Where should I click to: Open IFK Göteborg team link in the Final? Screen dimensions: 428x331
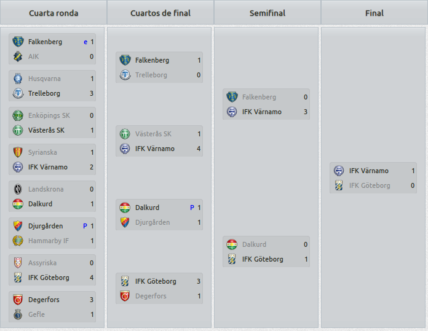point(370,185)
